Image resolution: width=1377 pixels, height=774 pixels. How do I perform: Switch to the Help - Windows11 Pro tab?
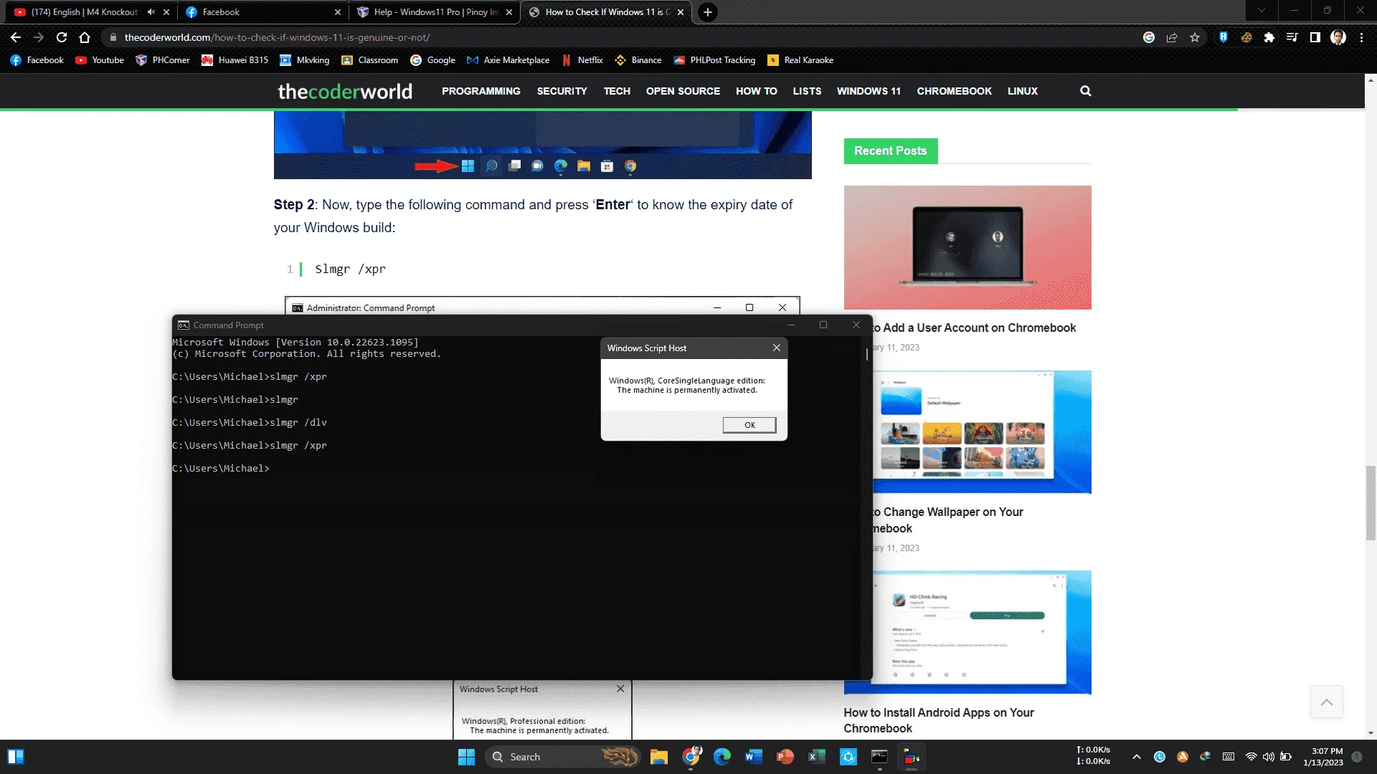435,12
